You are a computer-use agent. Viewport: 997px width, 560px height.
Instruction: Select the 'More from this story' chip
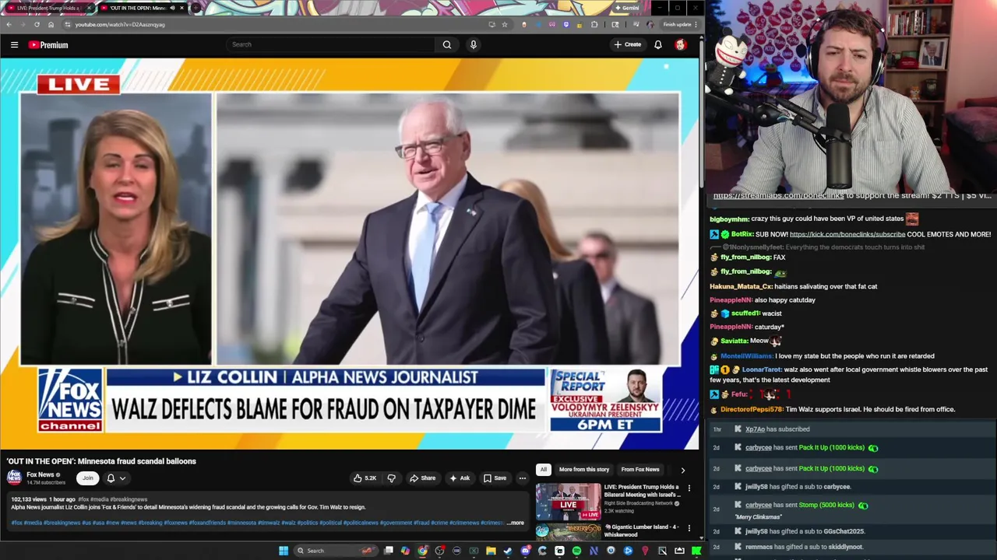584,470
